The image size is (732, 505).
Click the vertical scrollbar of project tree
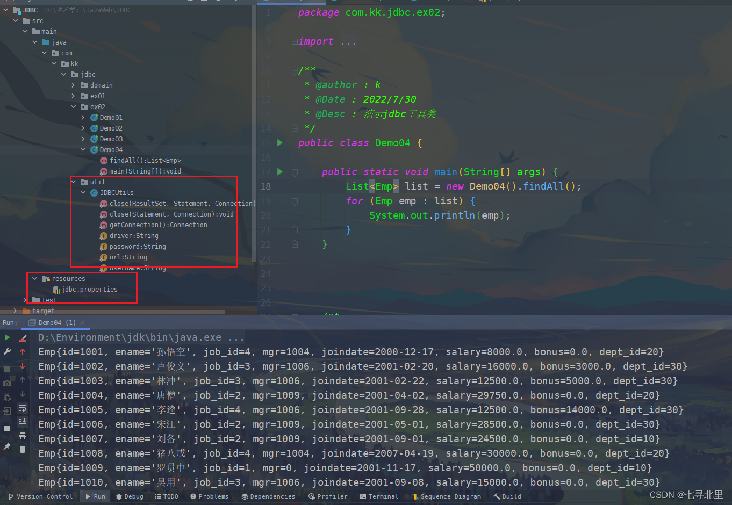coord(254,134)
